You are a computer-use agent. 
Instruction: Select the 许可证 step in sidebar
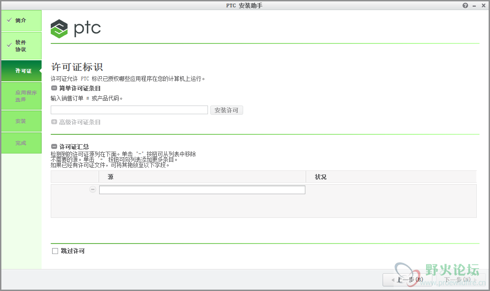pyautogui.click(x=21, y=71)
